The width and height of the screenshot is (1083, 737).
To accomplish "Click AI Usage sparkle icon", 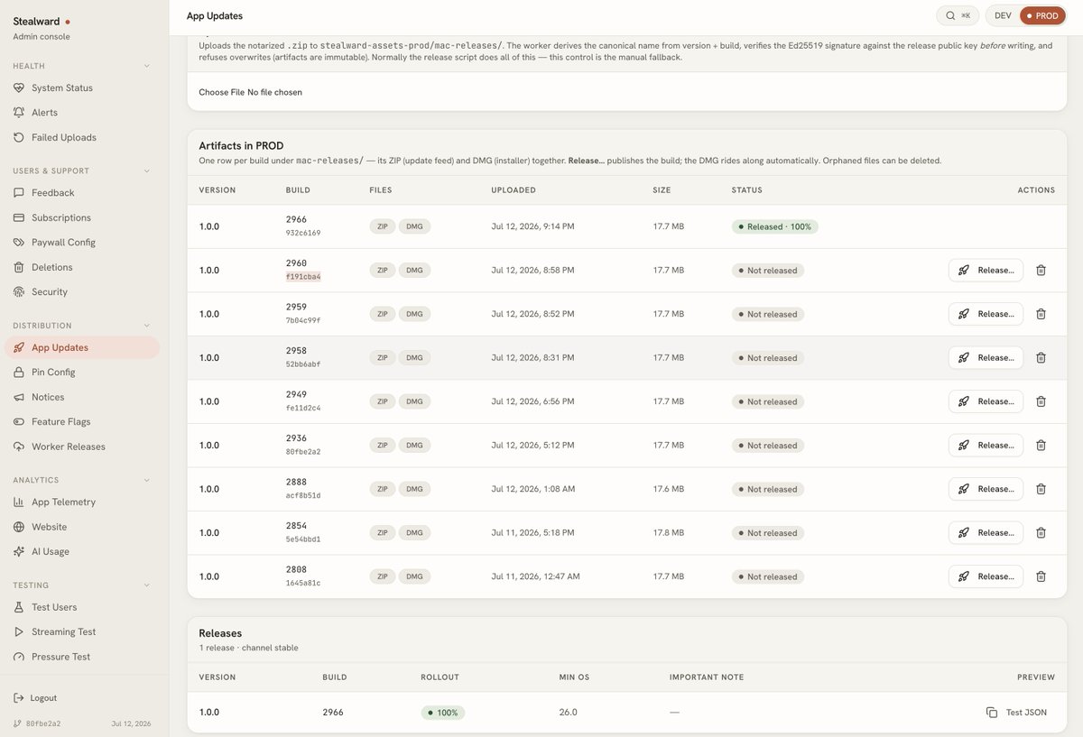I will (19, 552).
